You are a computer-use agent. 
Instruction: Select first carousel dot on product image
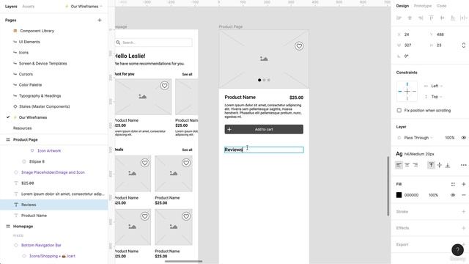point(259,80)
